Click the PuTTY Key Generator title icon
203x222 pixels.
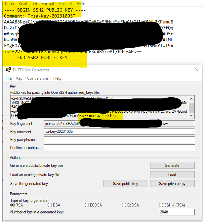point(8,70)
